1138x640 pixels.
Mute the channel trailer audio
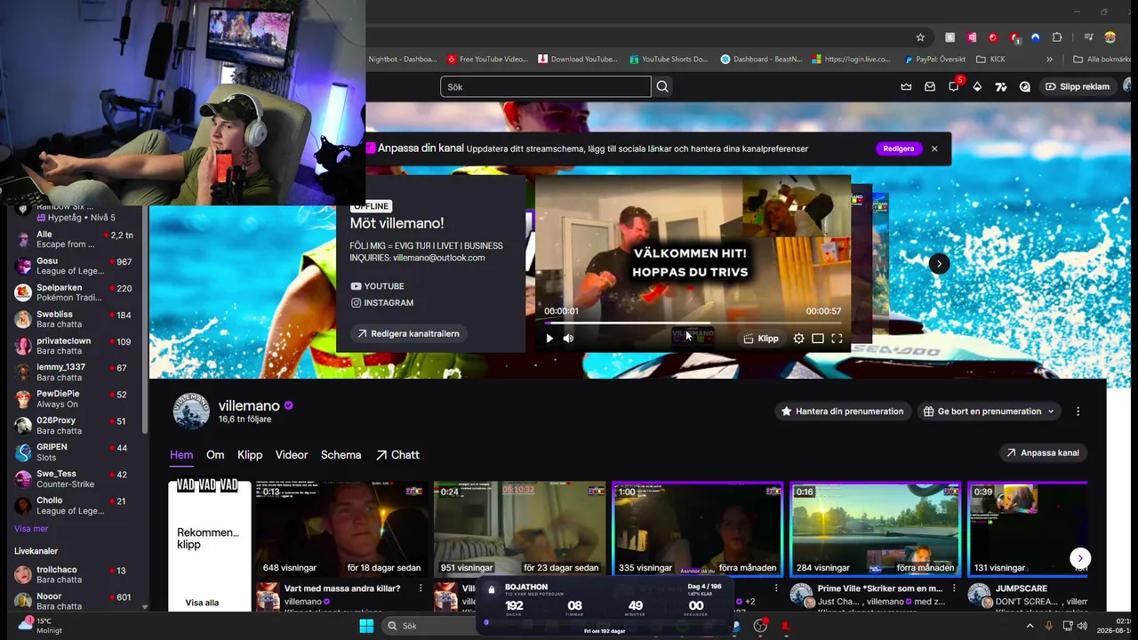(x=569, y=339)
